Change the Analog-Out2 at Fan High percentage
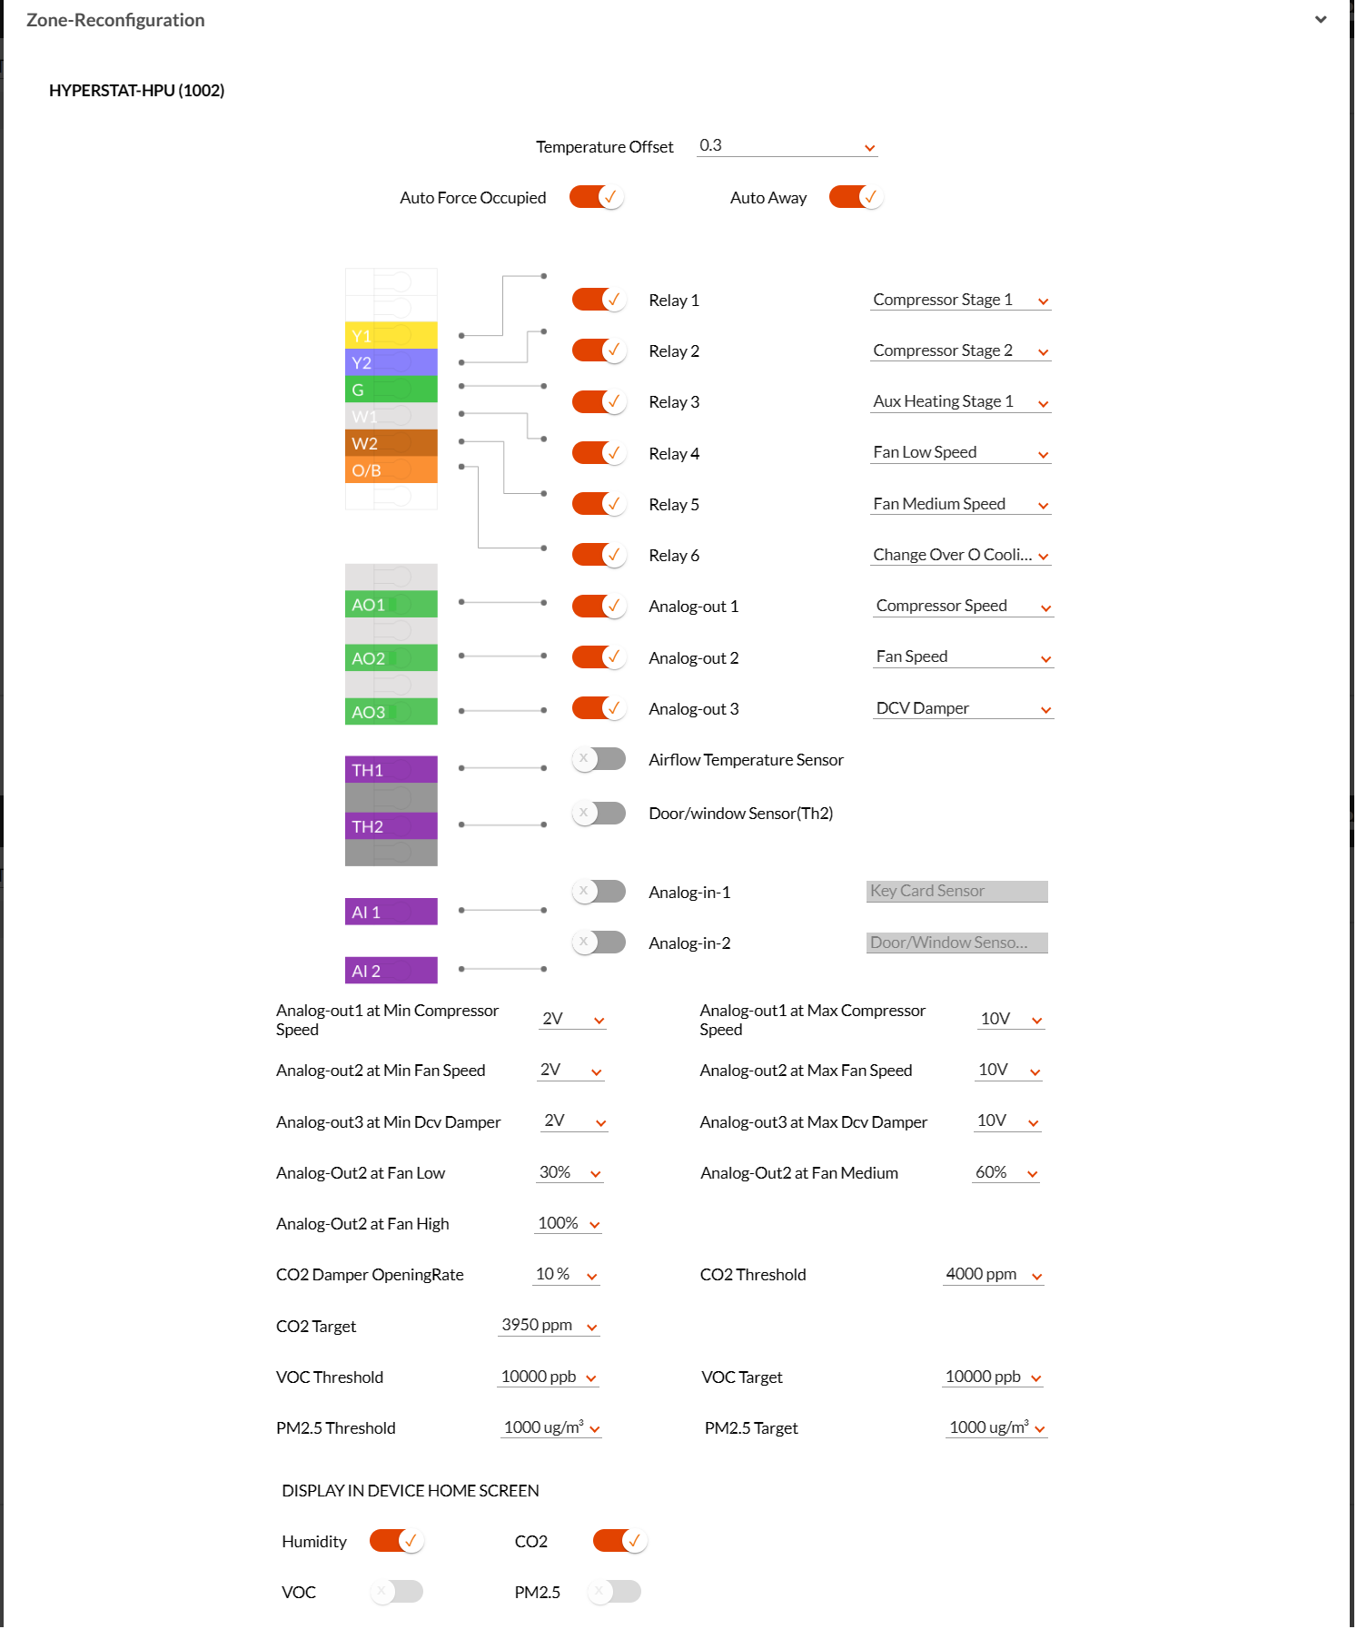This screenshot has width=1357, height=1629. tap(569, 1224)
